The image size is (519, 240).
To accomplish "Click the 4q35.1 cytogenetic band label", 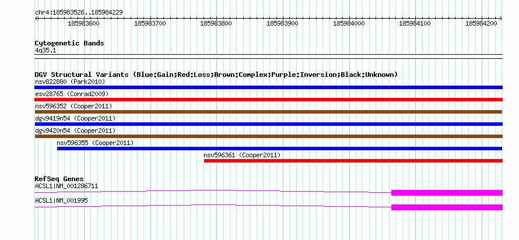I will [45, 50].
